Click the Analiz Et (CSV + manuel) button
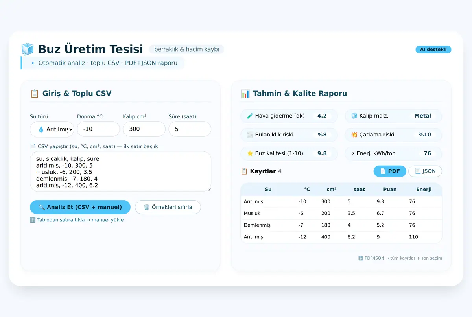 (x=80, y=207)
